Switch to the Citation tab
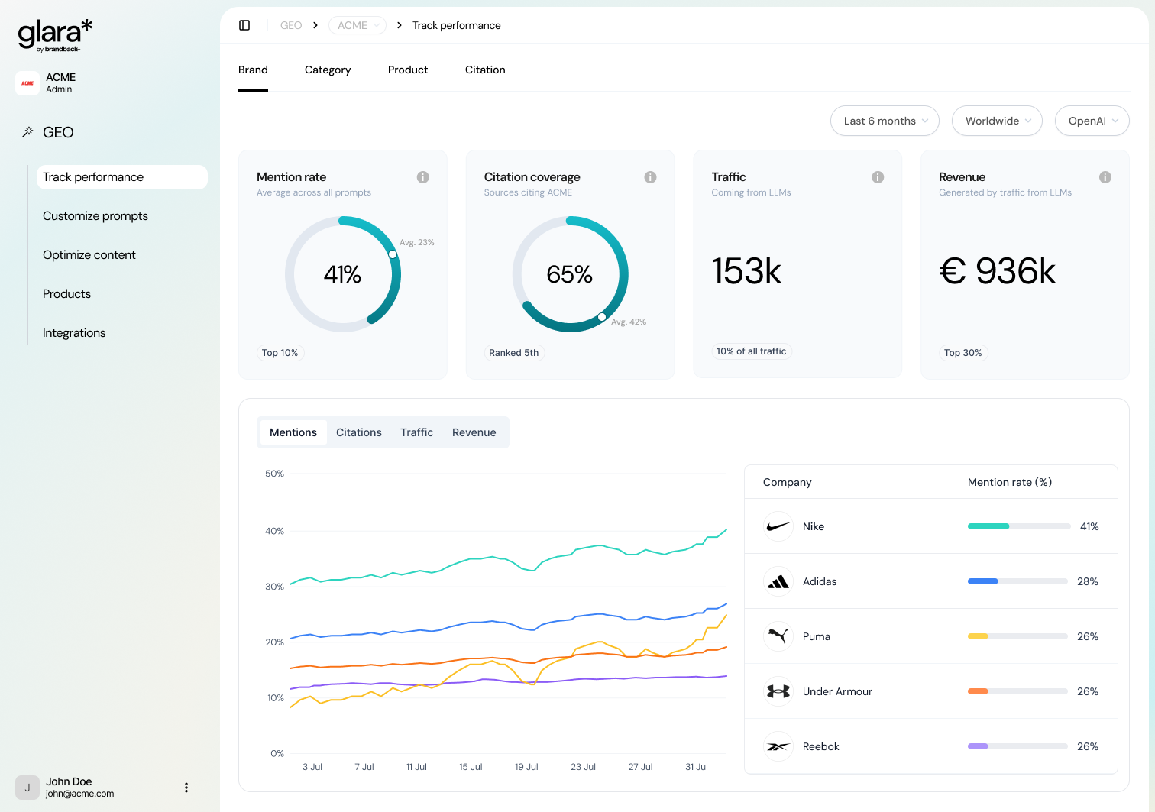 pyautogui.click(x=485, y=70)
